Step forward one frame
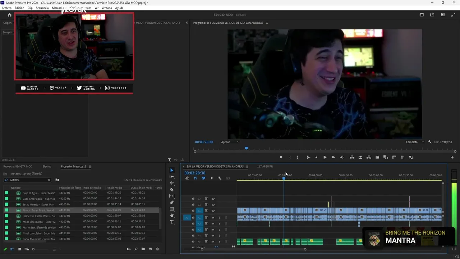Image resolution: width=460 pixels, height=259 pixels. tap(333, 157)
